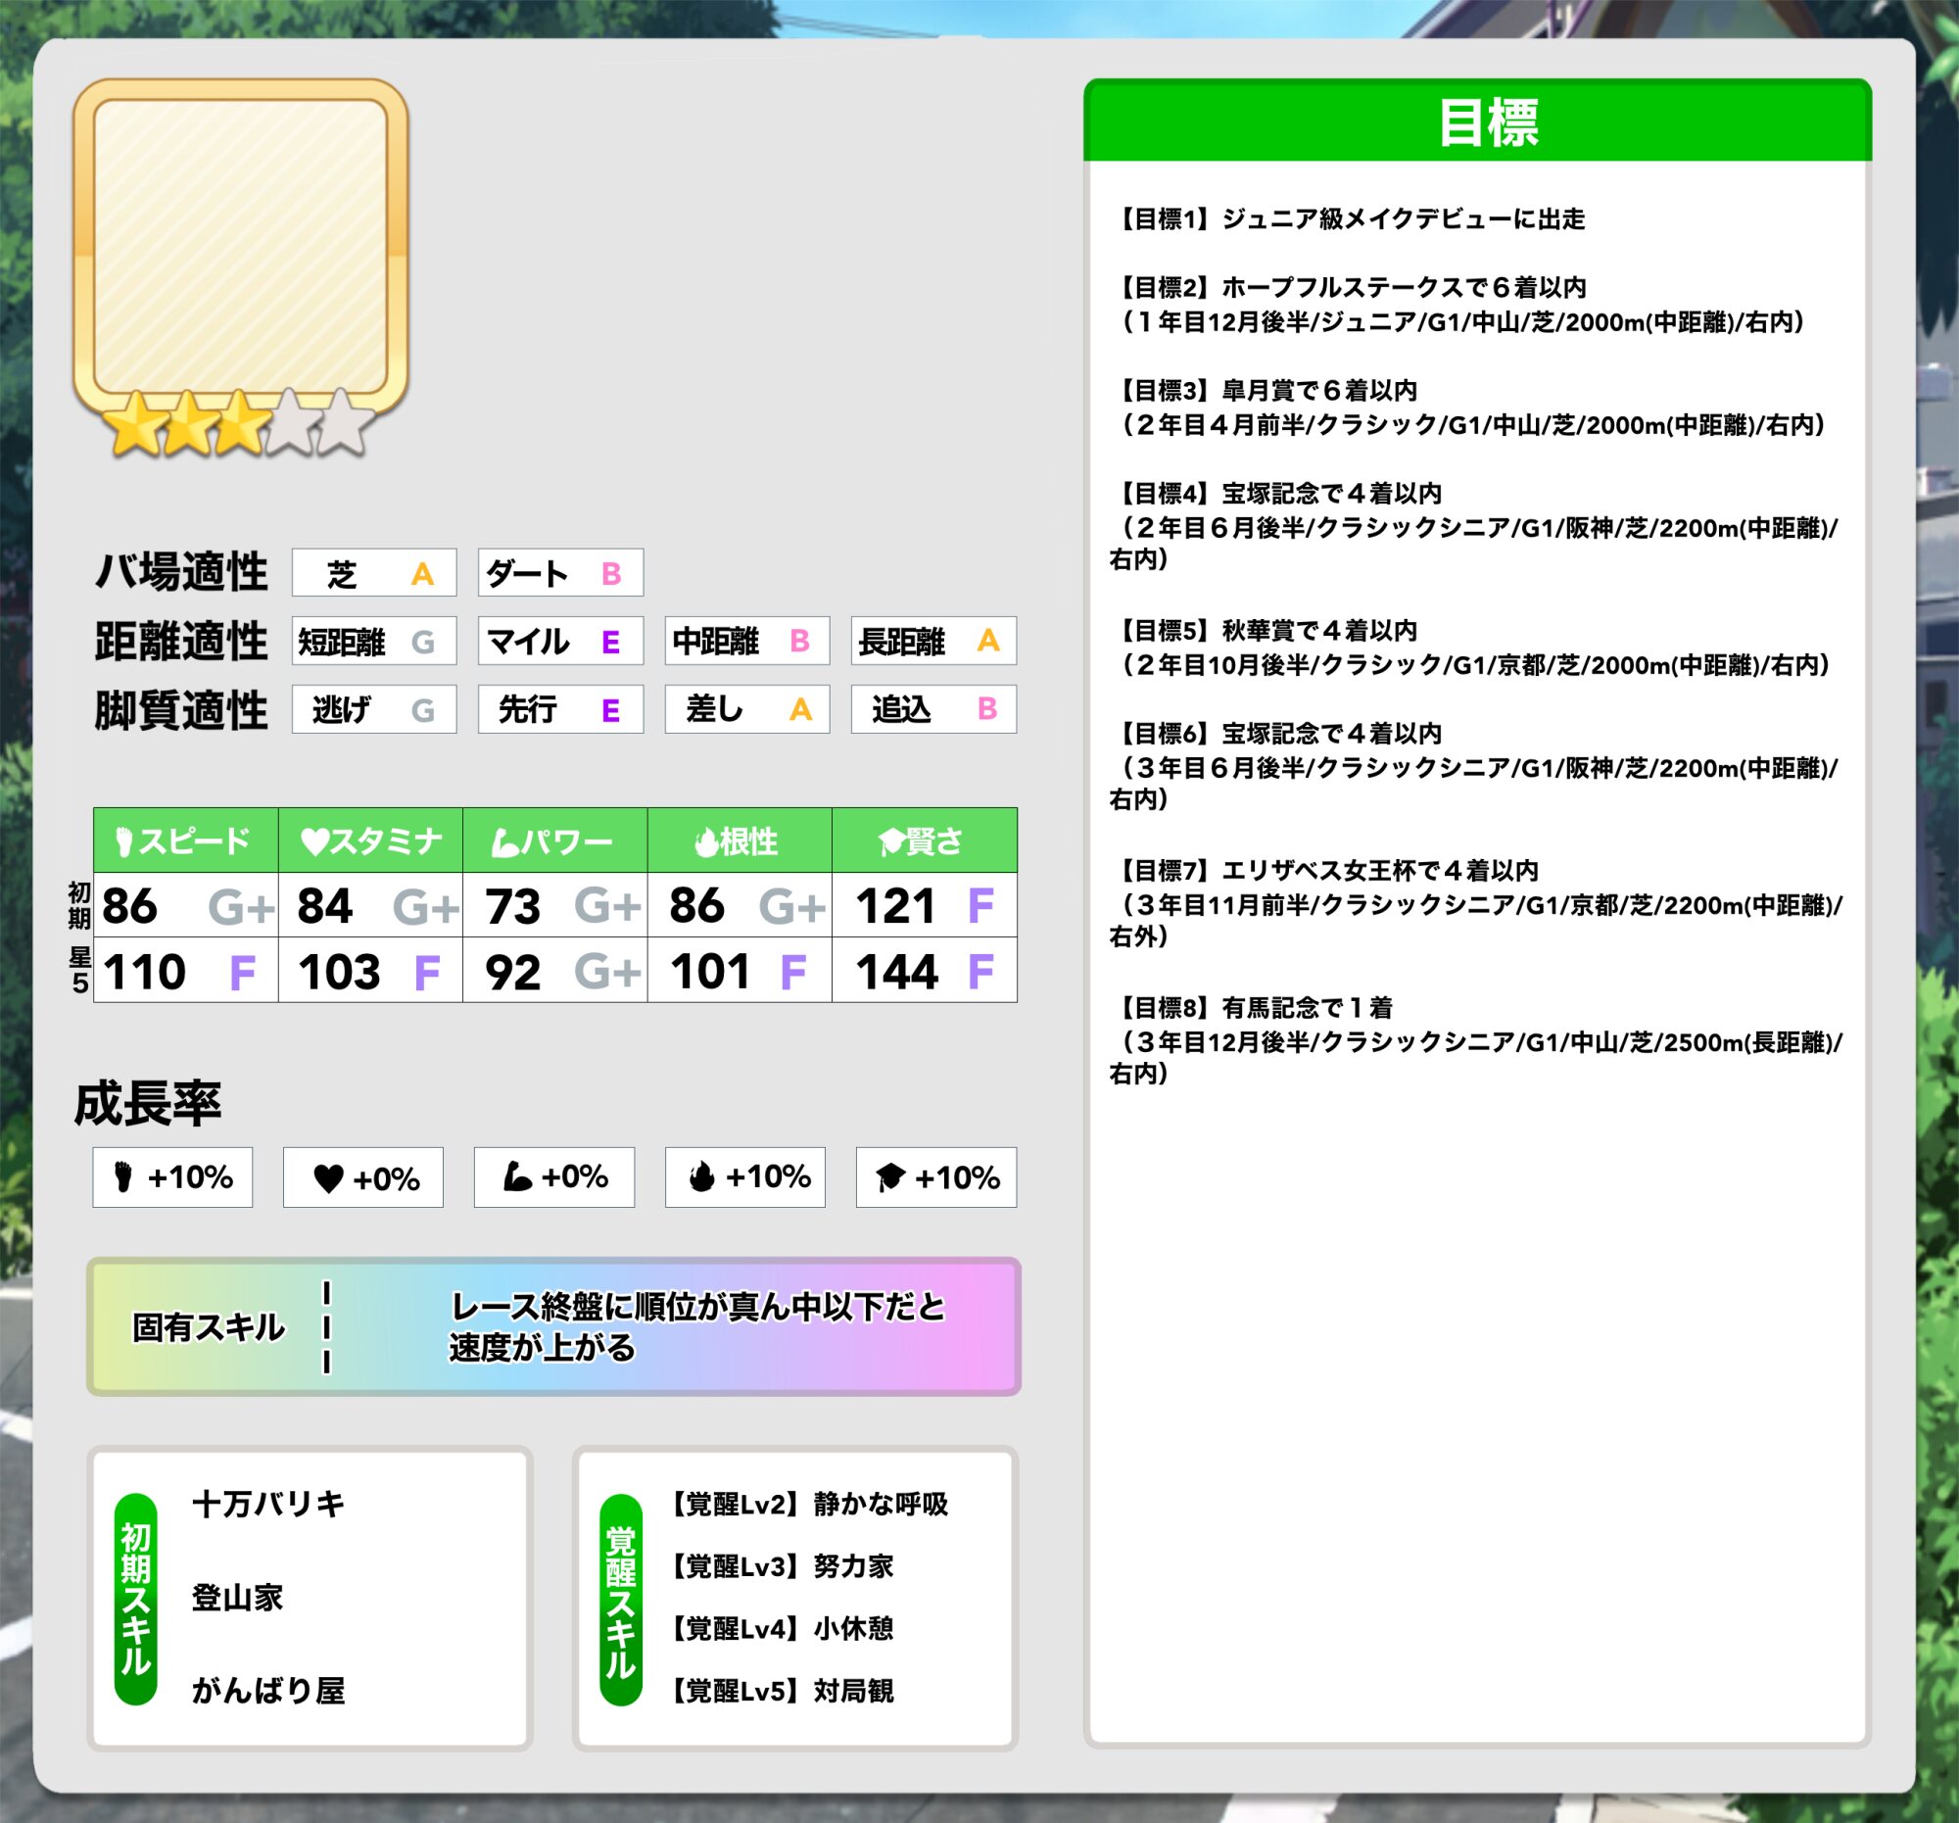Select the 覚醒Lv5 対局観 skill
Screen dimensions: 1959x1823
(x=782, y=1692)
